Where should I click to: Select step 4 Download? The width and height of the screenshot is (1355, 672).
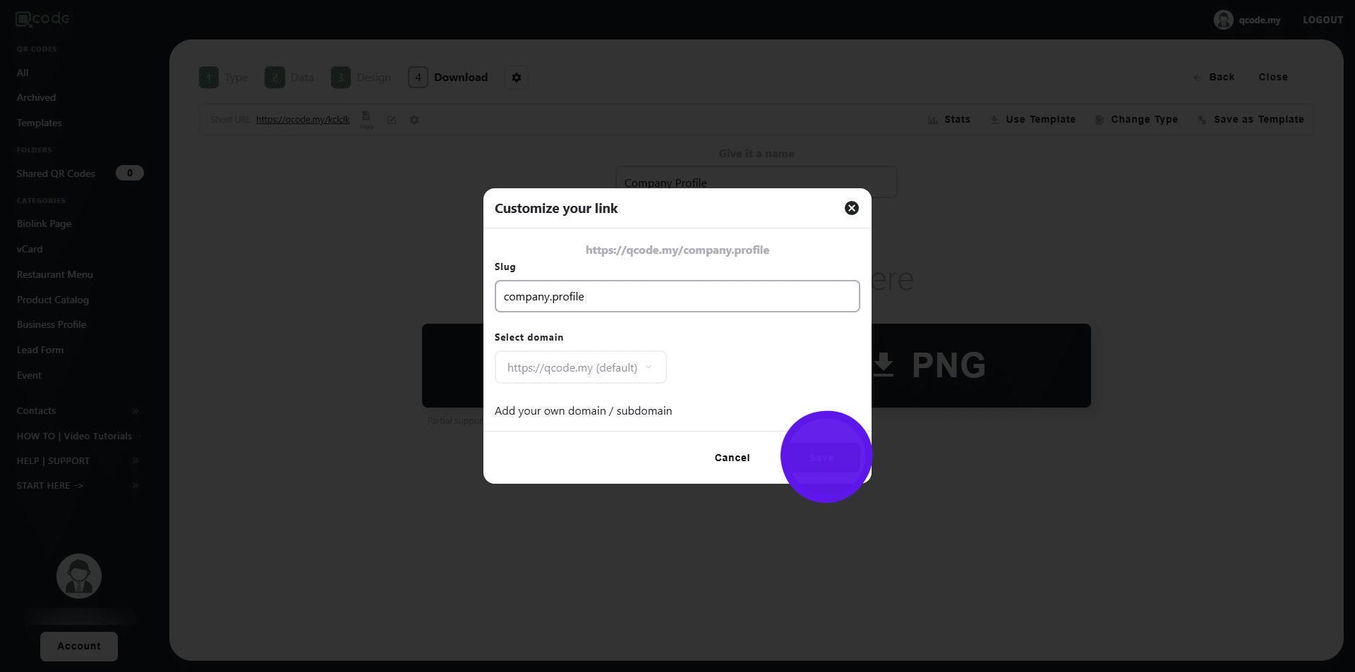[x=448, y=78]
